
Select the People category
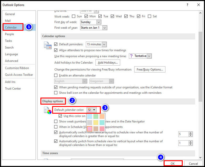click(9, 34)
